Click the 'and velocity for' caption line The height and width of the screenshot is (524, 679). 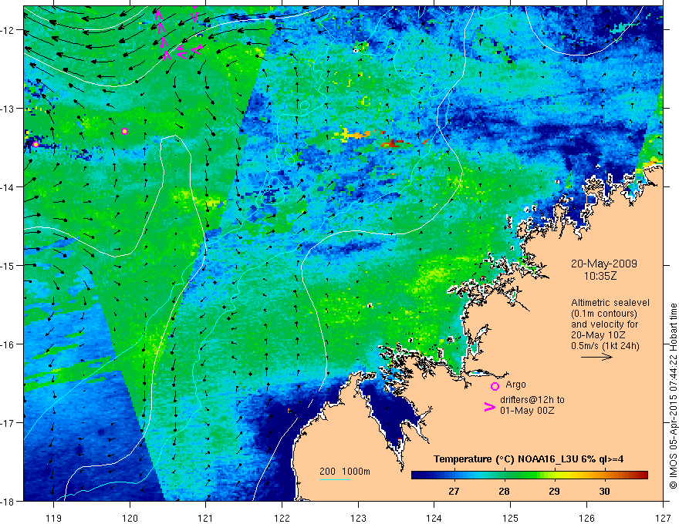click(x=604, y=324)
